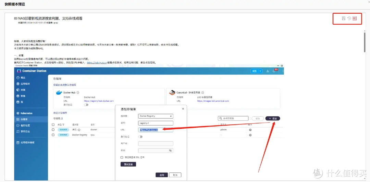The height and width of the screenshot is (182, 370).
Task: Toggle password visibility eye icon
Action: point(171,151)
